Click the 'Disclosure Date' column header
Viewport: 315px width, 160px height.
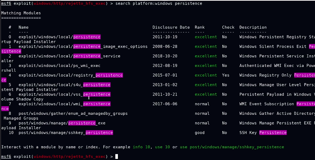pyautogui.click(x=171, y=27)
